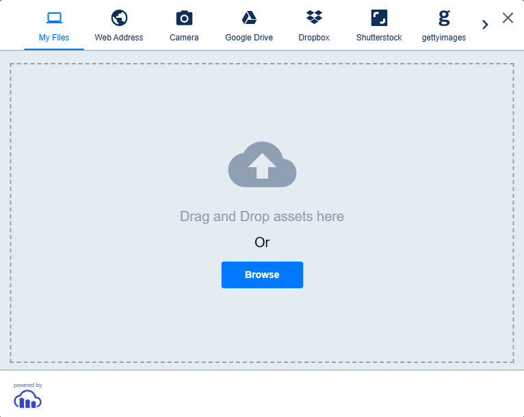524x417 pixels.
Task: Switch to the Dropbox tab label
Action: 314,38
